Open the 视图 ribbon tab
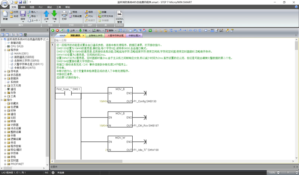Screen dimensions: 299x175 point(32,7)
